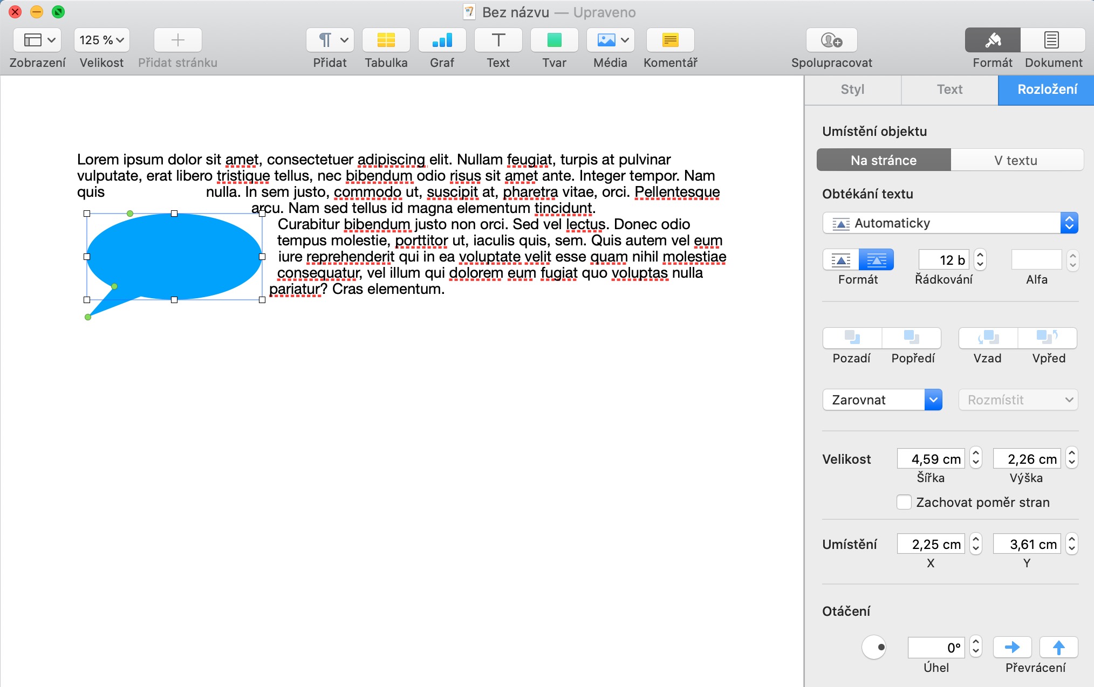
Task: Add a shape with Tvar icon
Action: 554,40
